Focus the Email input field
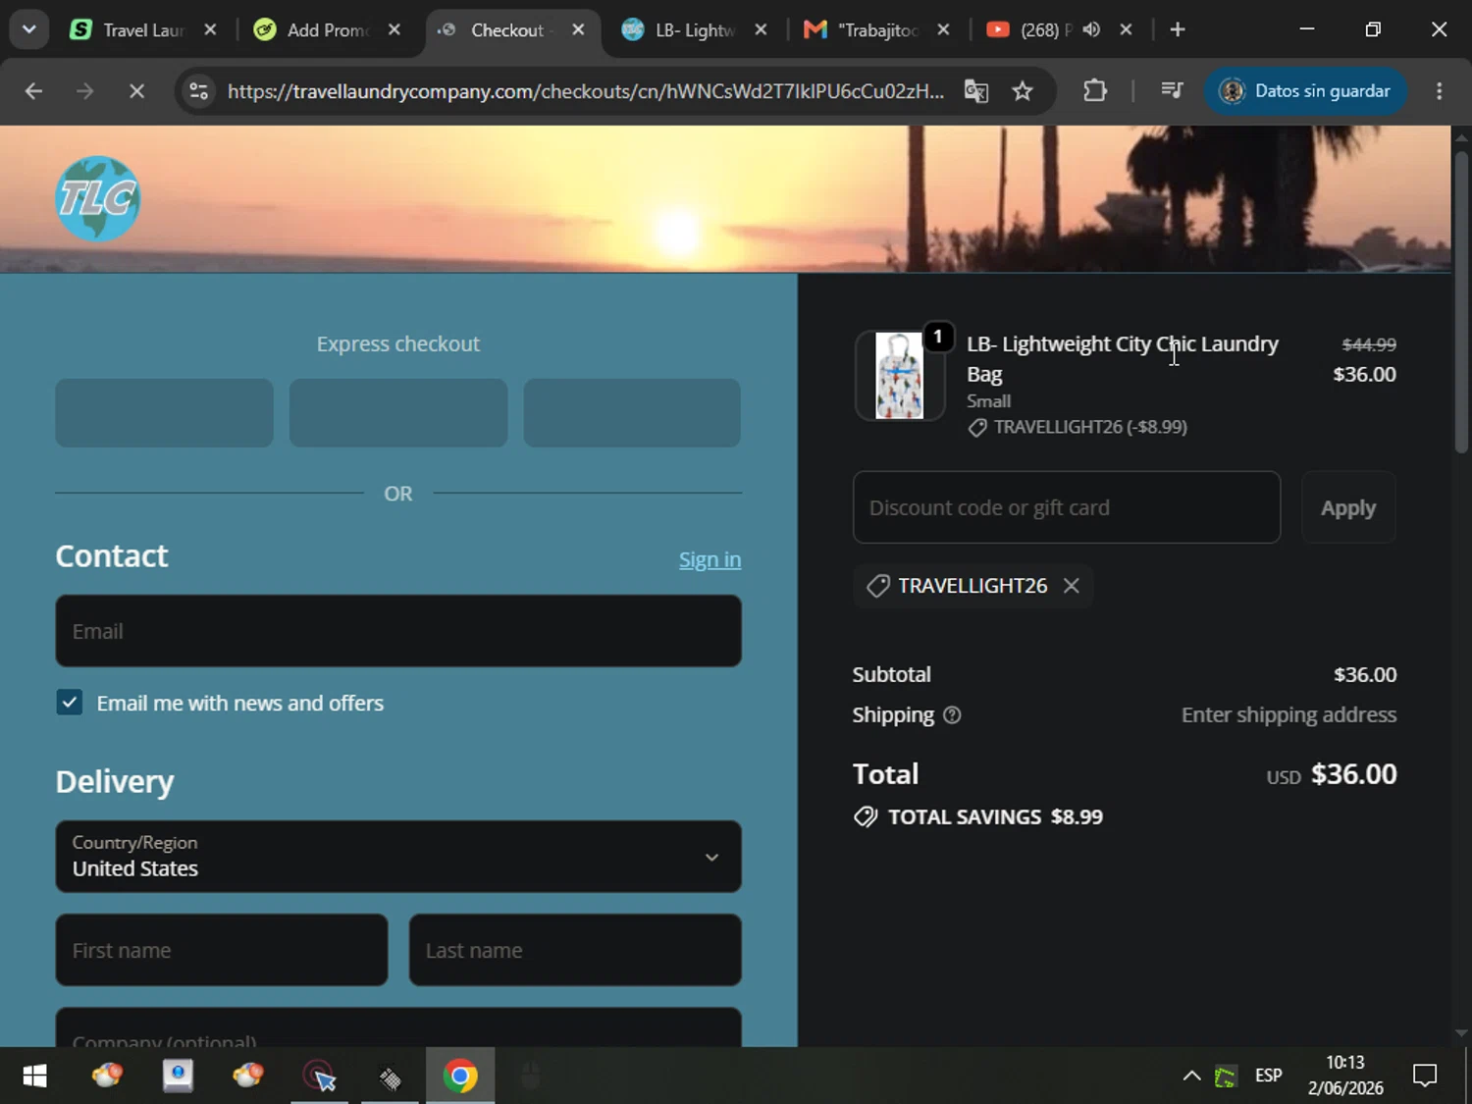The width and height of the screenshot is (1472, 1104). pos(398,631)
